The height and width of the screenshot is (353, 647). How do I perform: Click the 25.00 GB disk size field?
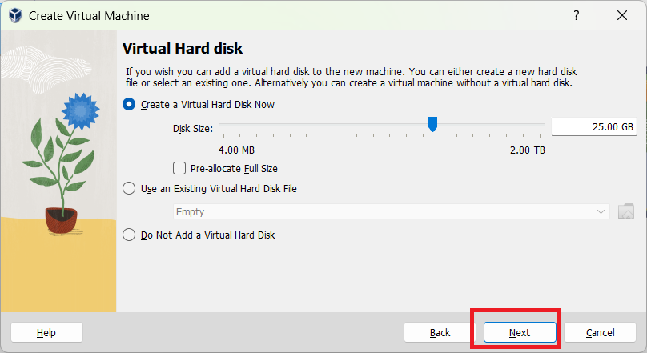tap(594, 127)
